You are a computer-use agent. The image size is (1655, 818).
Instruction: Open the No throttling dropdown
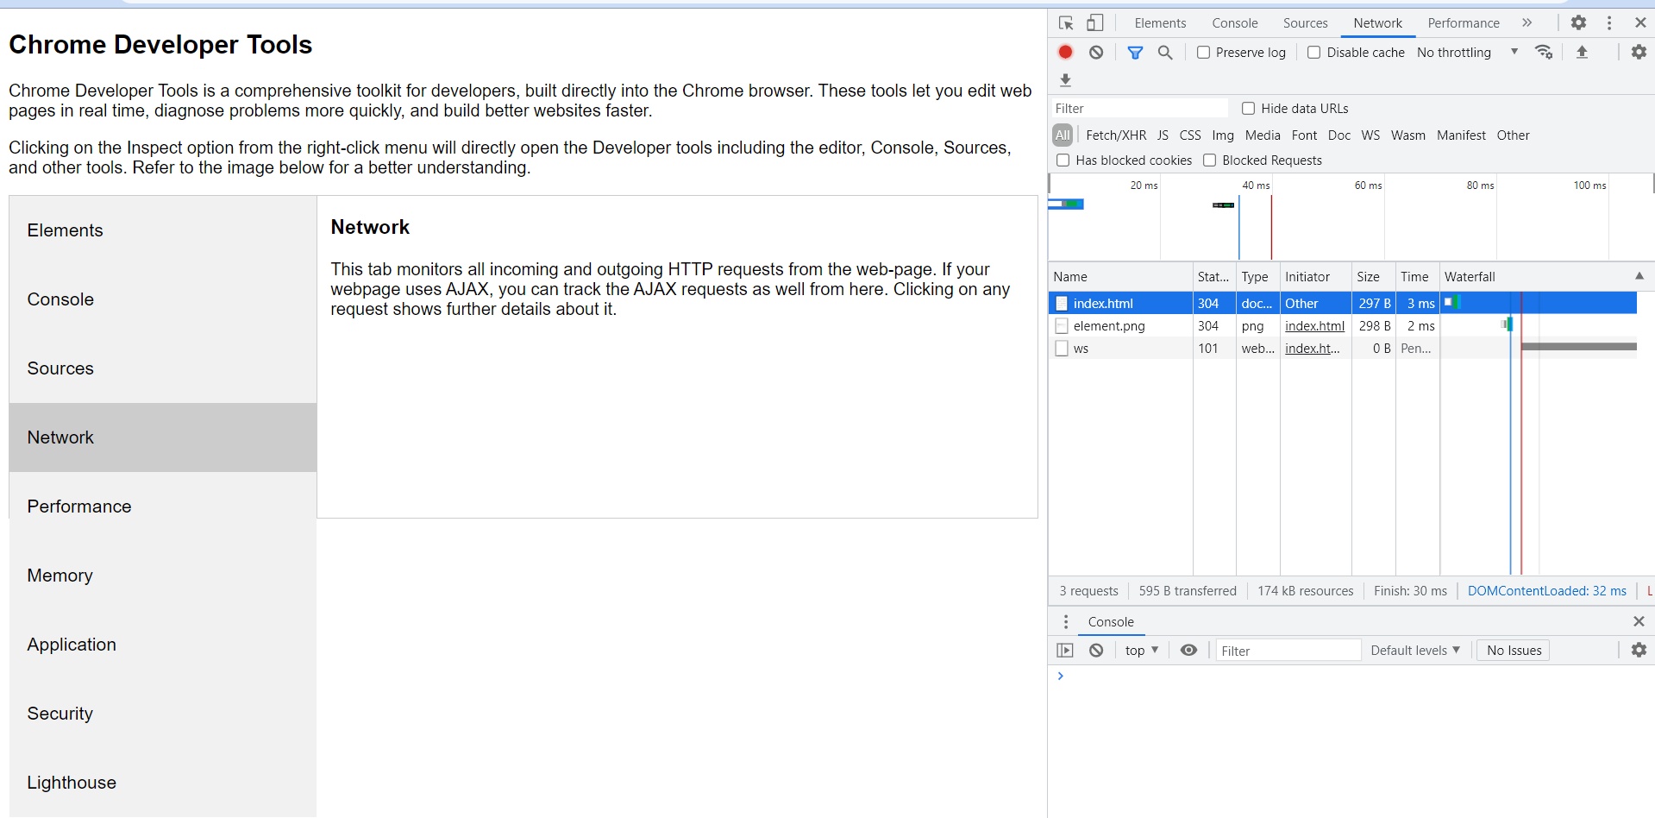pyautogui.click(x=1467, y=53)
